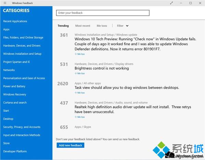The width and height of the screenshot is (205, 160).
Task: Click Me too under Task view feedback
Action: tap(80, 93)
